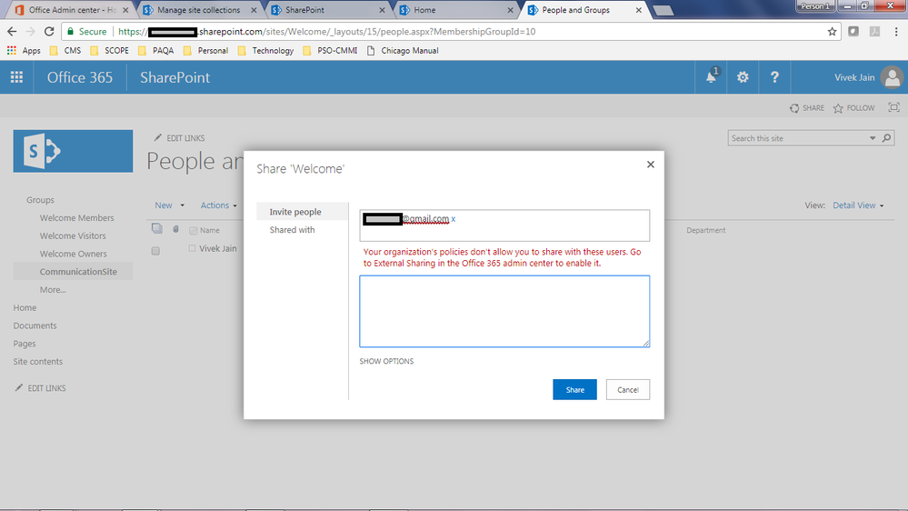Click the Share button in dialog

[574, 389]
